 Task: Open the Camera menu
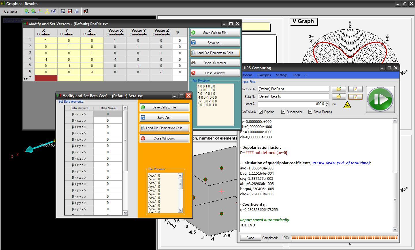click(11, 11)
